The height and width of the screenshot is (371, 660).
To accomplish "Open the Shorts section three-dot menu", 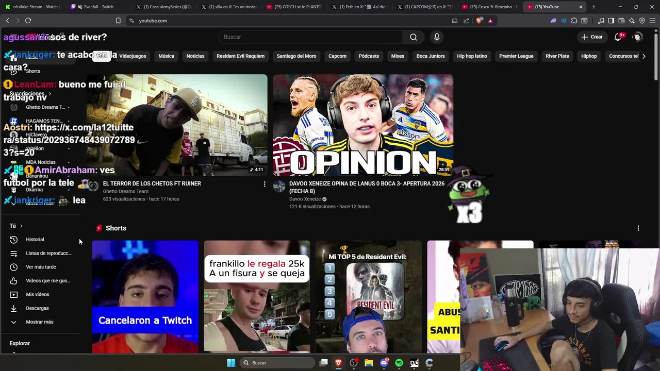I will pos(638,228).
